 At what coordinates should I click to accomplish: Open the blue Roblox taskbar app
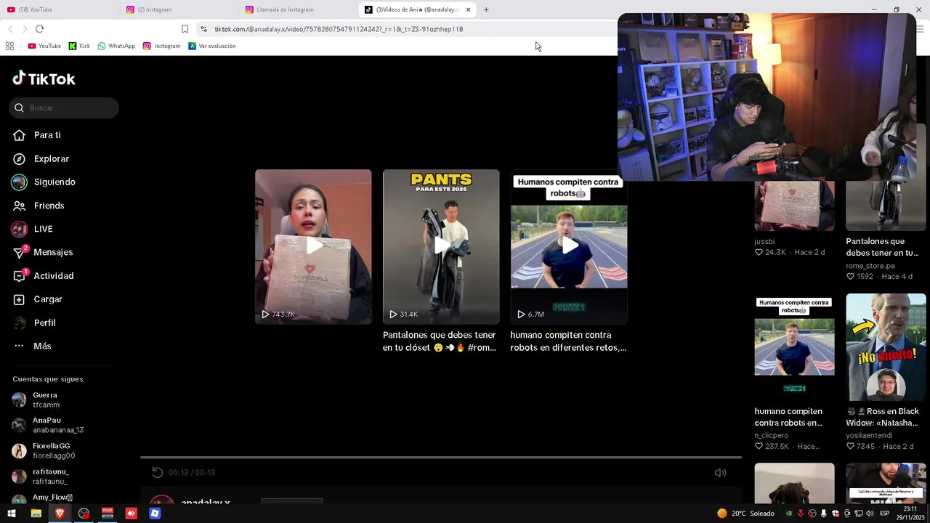pos(155,514)
